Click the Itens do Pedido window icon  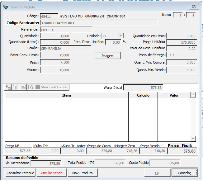(x=6, y=7)
